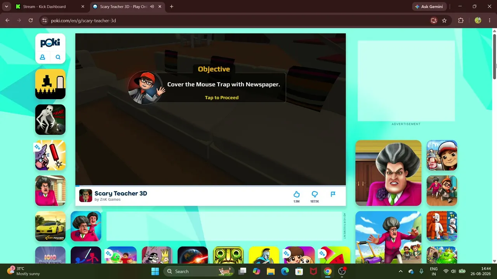
Task: Click the Scary Teacher 3D small game icon
Action: (x=85, y=196)
